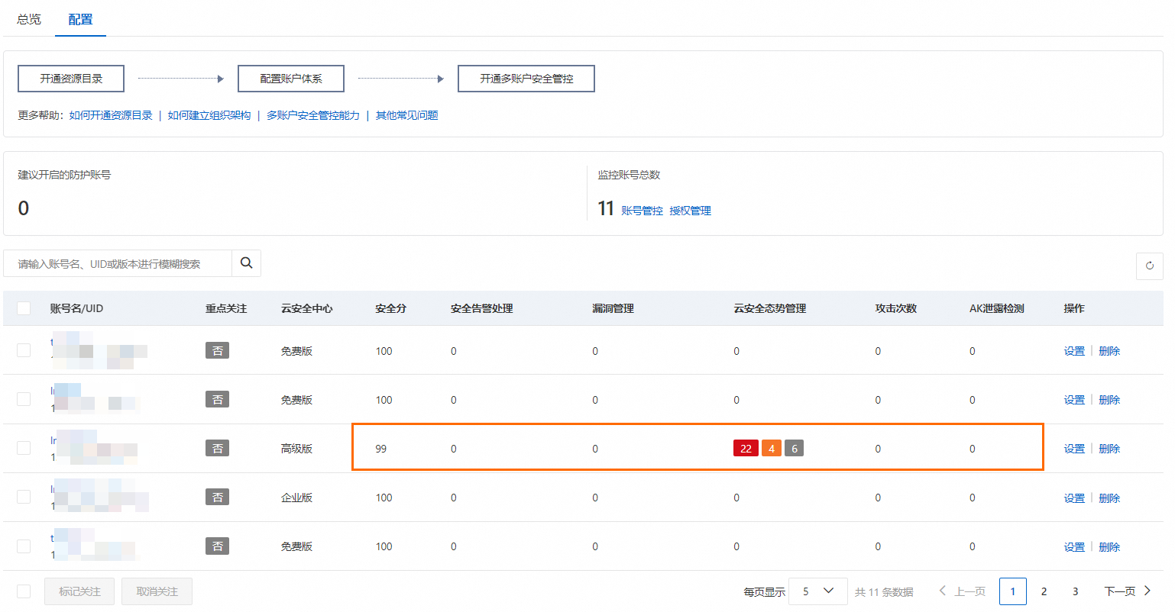1175x612 pixels.
Task: Click the 否 focus badge in the 高级版 row
Action: click(x=217, y=448)
